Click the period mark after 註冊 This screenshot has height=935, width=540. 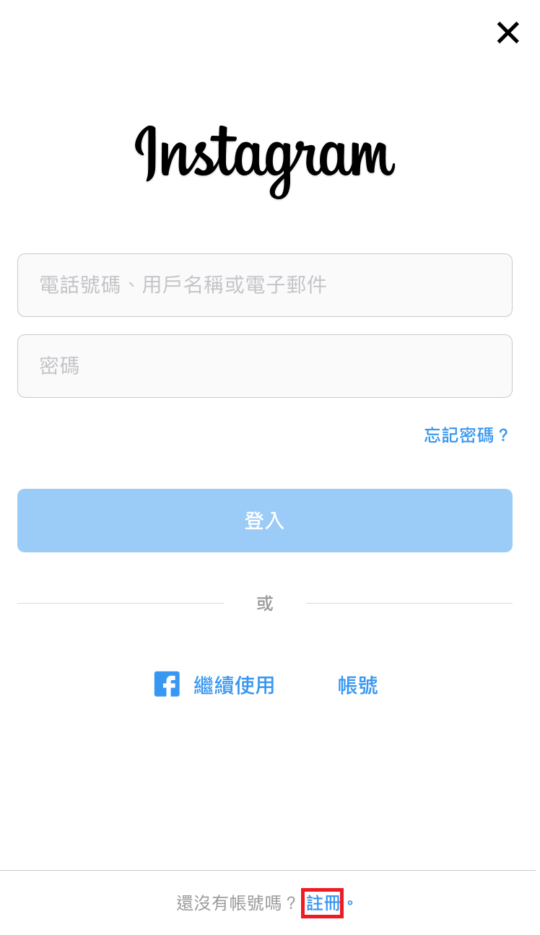coord(350,904)
